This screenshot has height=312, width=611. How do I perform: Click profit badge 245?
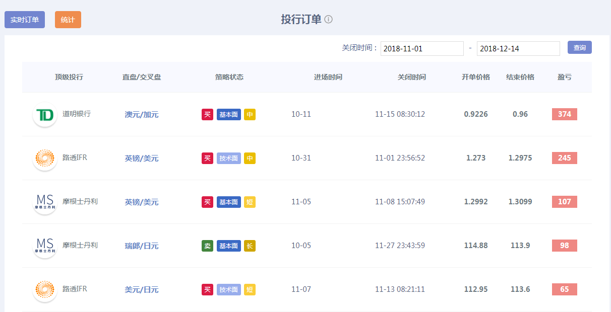point(565,158)
